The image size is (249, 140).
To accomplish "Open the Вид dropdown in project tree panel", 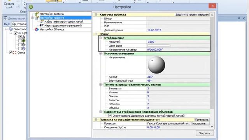I will 19,24.
